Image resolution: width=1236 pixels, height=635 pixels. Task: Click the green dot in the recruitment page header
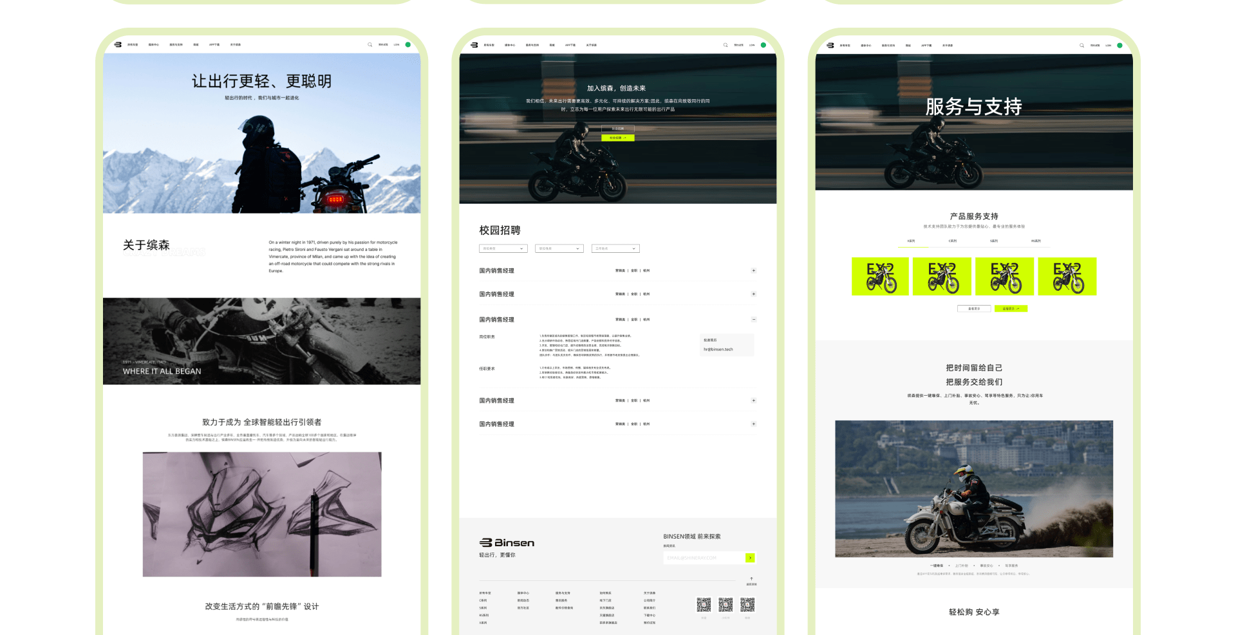763,45
